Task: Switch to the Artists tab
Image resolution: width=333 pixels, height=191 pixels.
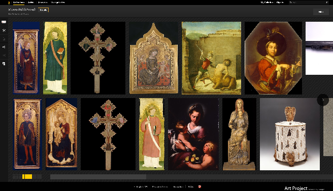Action: tap(31, 3)
